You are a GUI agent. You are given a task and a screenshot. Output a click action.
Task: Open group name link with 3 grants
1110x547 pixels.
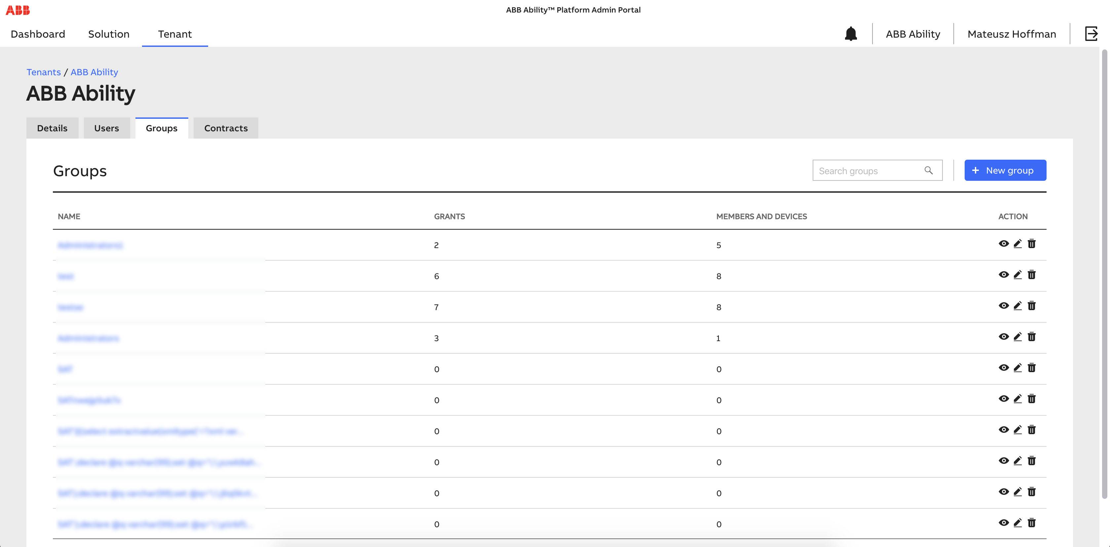[88, 338]
